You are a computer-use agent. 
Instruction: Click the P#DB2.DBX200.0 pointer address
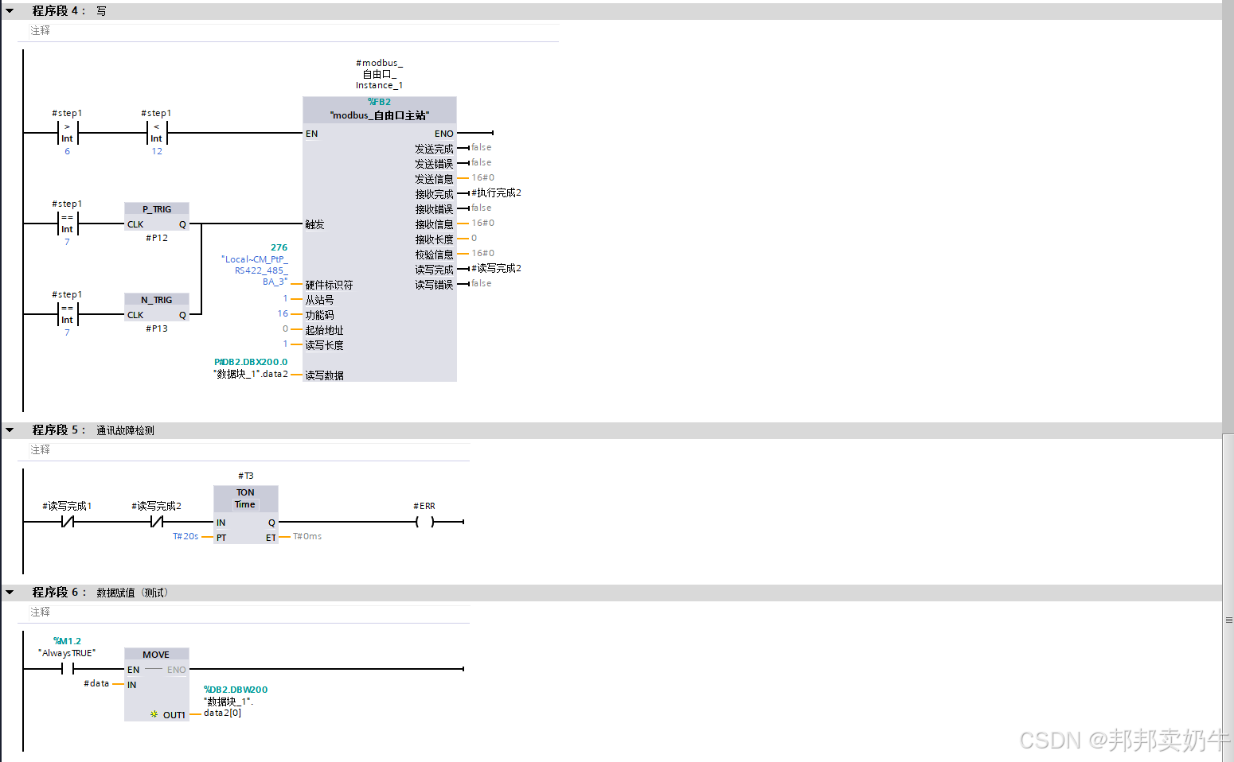(251, 362)
